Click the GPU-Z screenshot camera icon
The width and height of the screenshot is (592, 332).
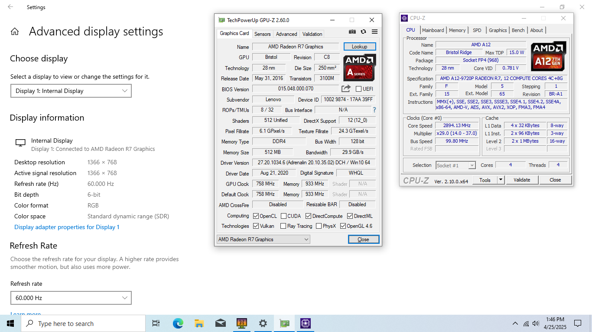[352, 32]
